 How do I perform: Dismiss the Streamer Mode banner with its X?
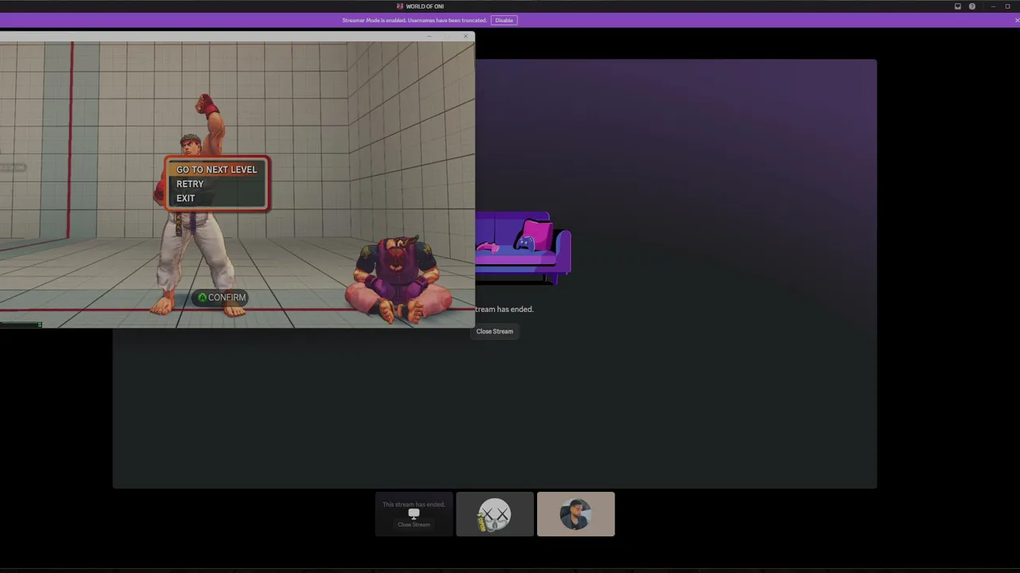point(1018,20)
